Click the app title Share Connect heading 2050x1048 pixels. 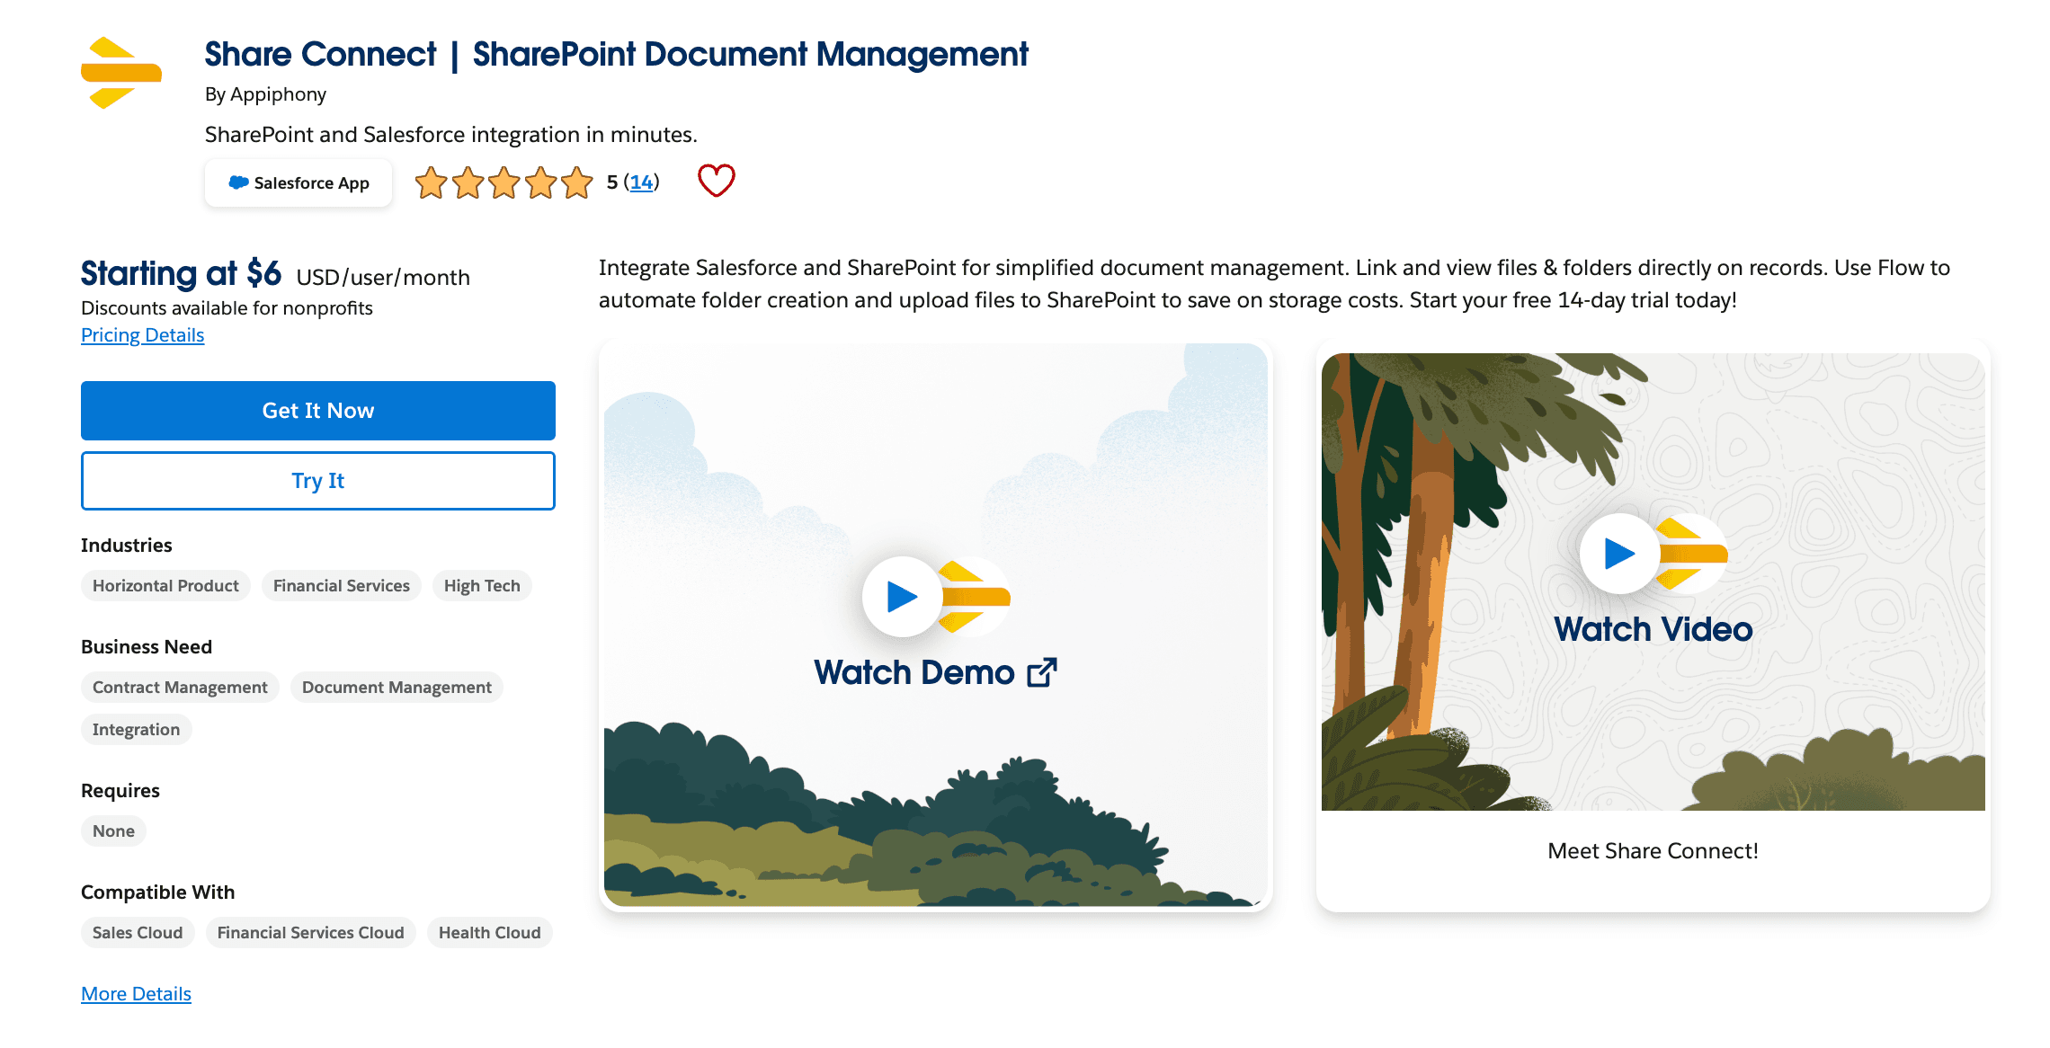tap(617, 55)
